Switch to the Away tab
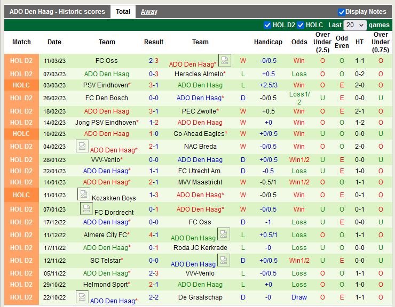Image resolution: width=395 pixels, height=307 pixels. pyautogui.click(x=149, y=12)
